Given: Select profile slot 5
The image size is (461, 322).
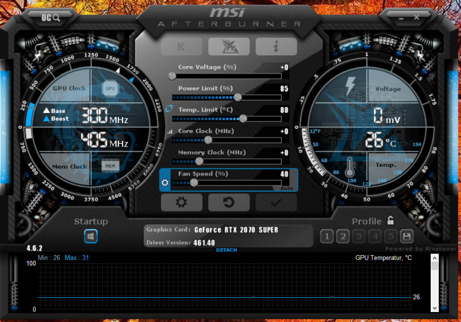Looking at the screenshot, I should coord(391,236).
